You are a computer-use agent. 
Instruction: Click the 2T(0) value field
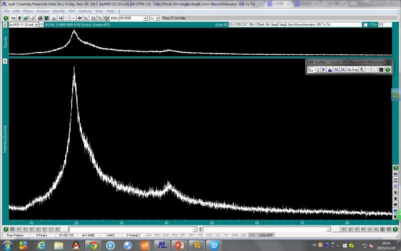point(385,25)
